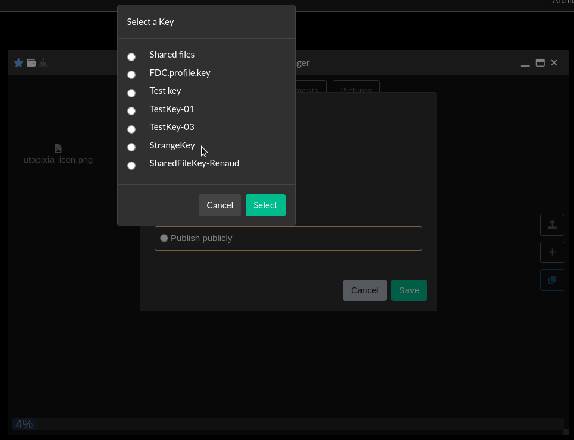Click the blue copy/paste icon button
This screenshot has width=574, height=440.
tap(552, 280)
